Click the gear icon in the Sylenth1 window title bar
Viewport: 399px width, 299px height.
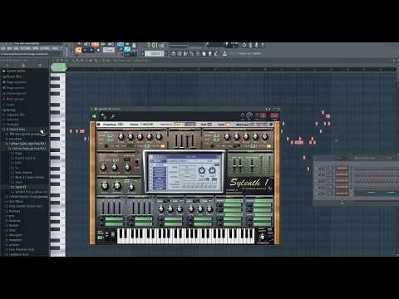96,109
